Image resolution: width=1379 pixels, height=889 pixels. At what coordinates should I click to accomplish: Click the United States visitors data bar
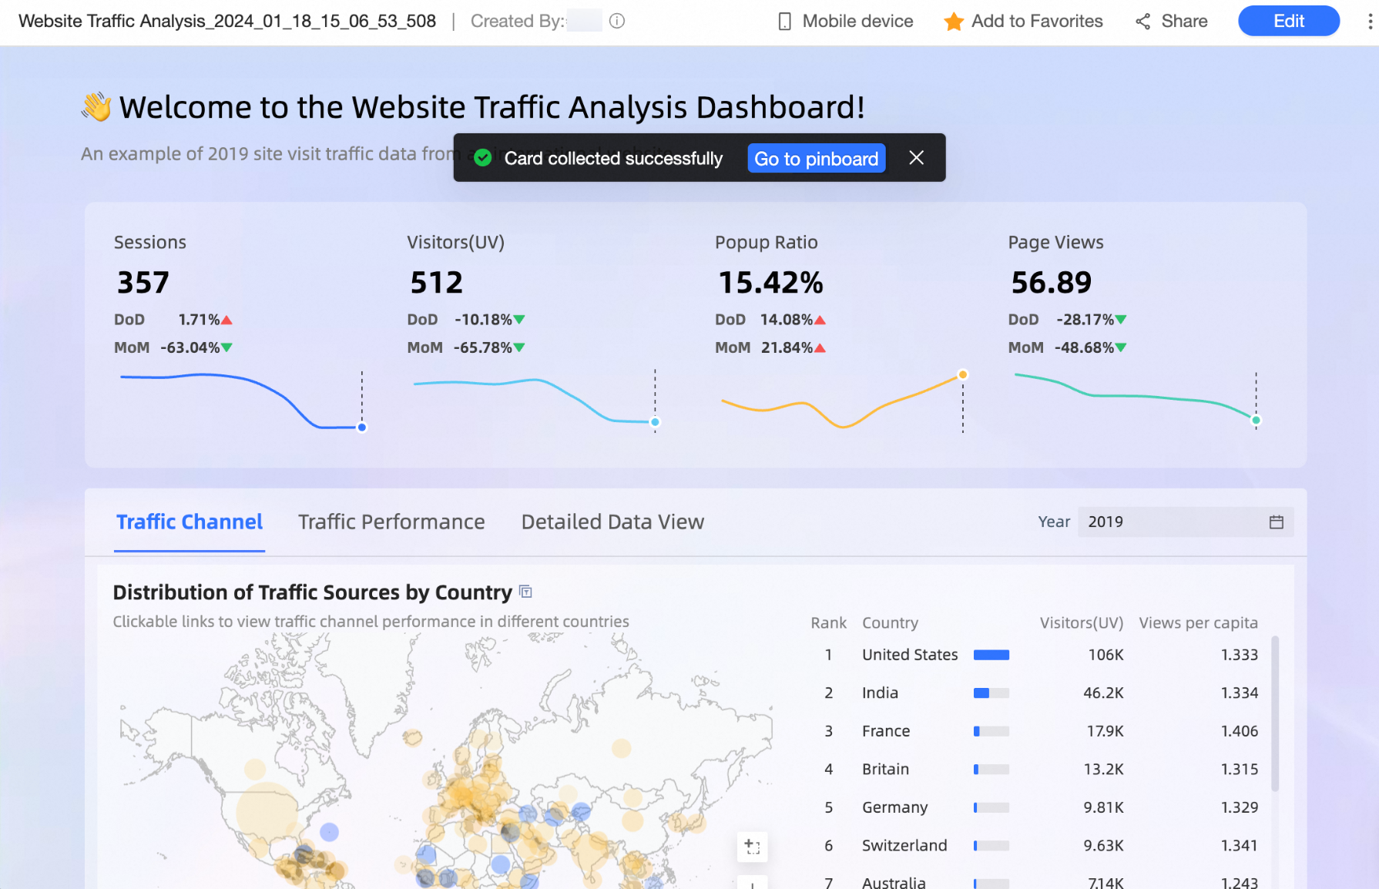click(x=991, y=655)
